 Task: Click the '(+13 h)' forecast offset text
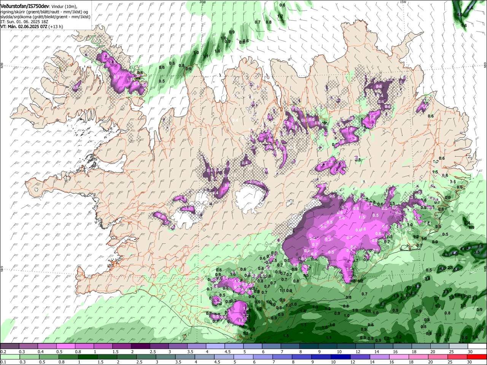tap(56, 27)
